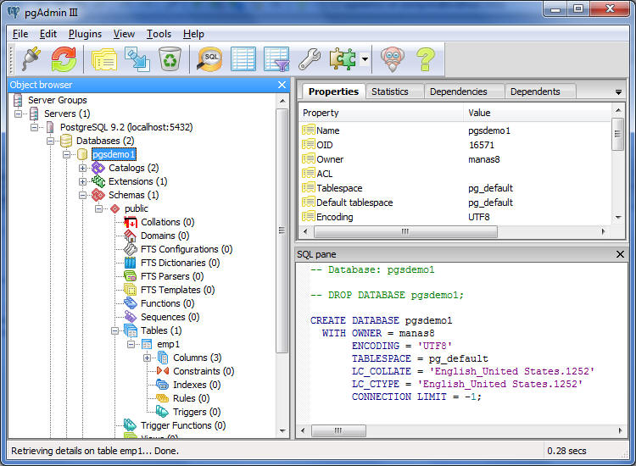636x466 pixels.
Task: Select the emp1 table
Action: click(168, 345)
